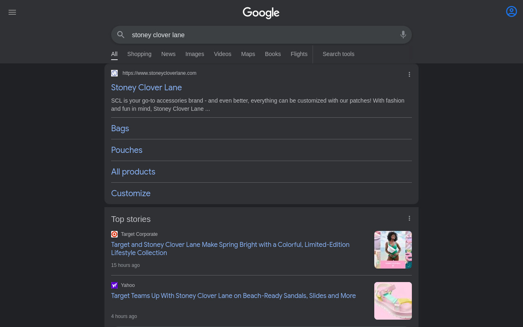Select the All tab
The width and height of the screenshot is (523, 327).
click(x=114, y=54)
